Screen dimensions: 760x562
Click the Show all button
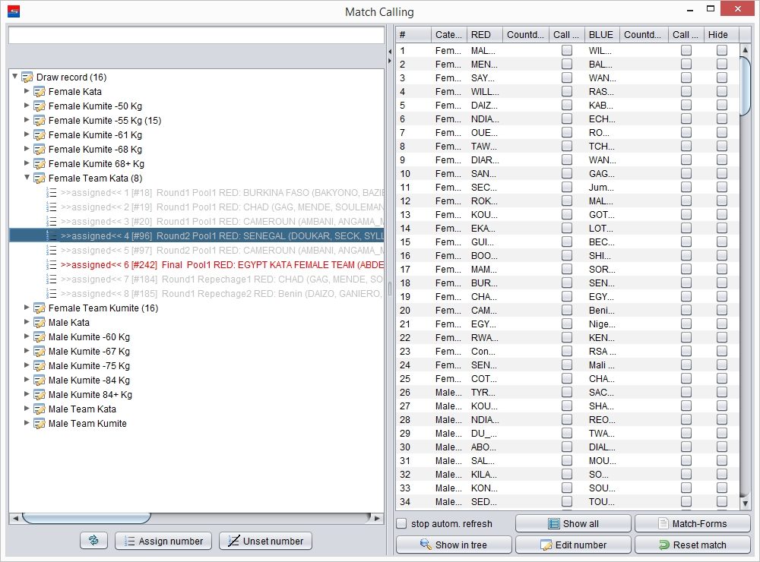(573, 523)
